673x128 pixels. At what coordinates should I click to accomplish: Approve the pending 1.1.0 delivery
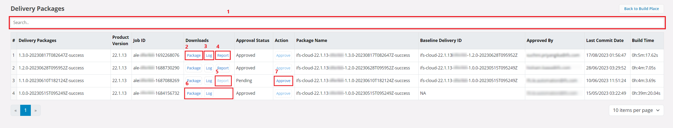283,81
